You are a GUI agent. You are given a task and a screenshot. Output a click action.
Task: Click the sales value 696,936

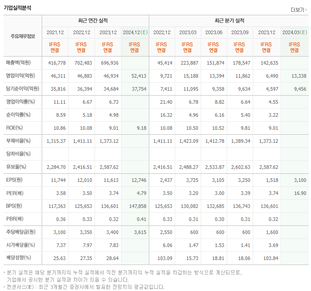110,63
